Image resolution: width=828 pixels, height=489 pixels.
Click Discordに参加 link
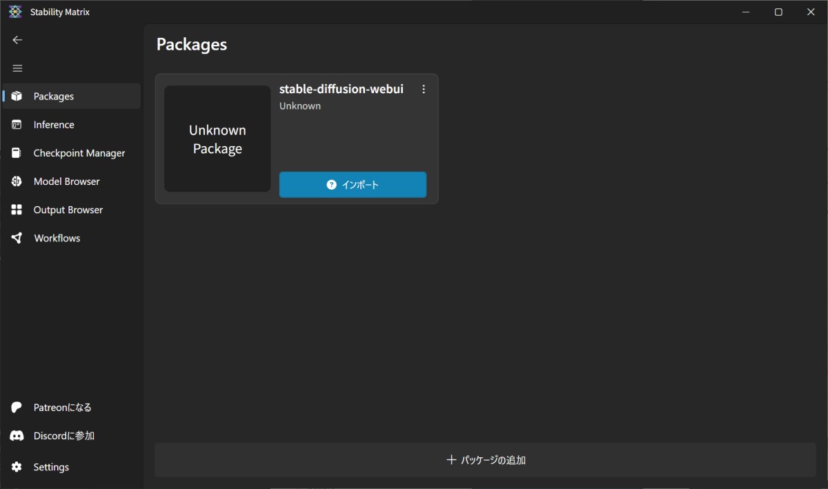pos(72,436)
